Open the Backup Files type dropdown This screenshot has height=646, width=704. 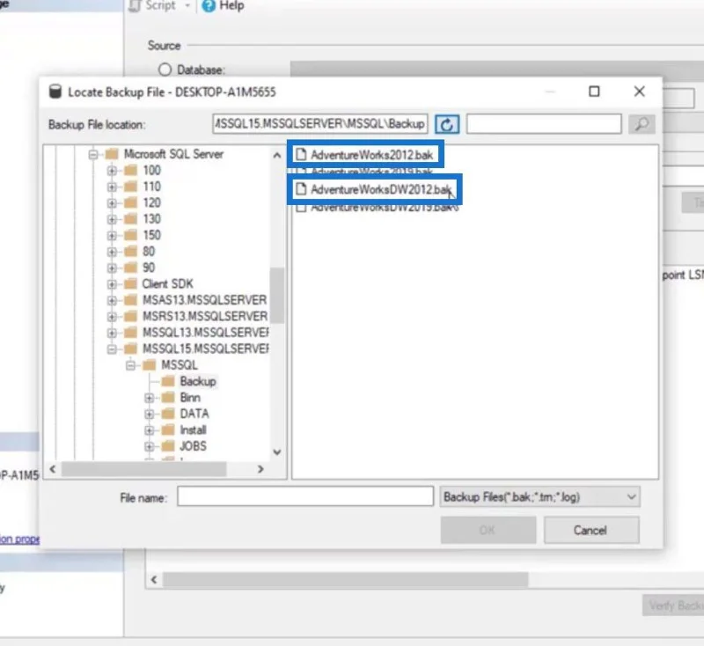point(540,497)
